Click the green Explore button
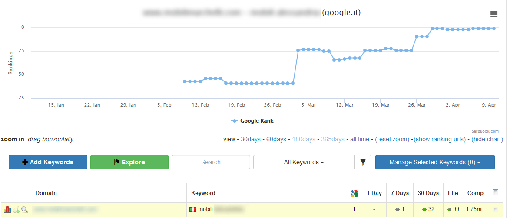 (x=129, y=162)
